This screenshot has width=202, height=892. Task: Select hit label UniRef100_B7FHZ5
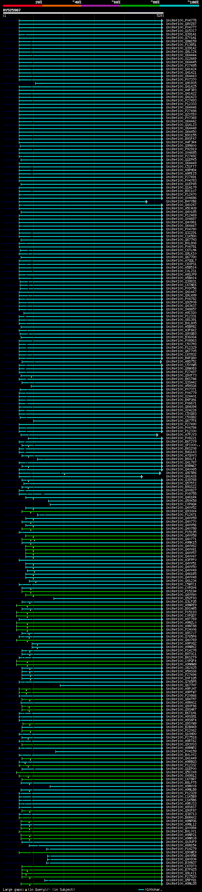coord(181,870)
